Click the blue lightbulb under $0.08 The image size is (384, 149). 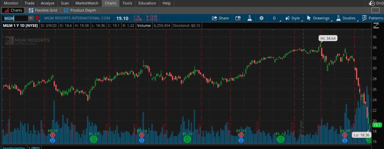[x=345, y=140]
